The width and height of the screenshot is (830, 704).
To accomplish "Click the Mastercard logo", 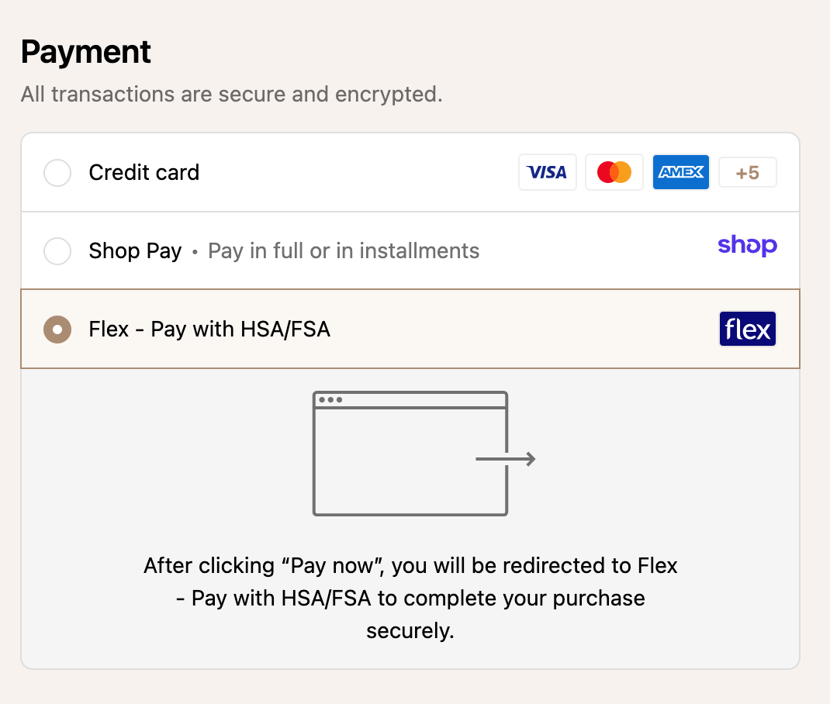I will tap(614, 172).
